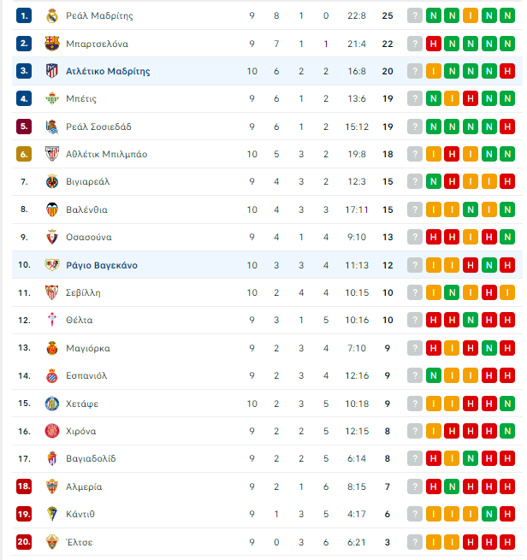
Task: Click the gold position badge number 6
Action: (24, 154)
